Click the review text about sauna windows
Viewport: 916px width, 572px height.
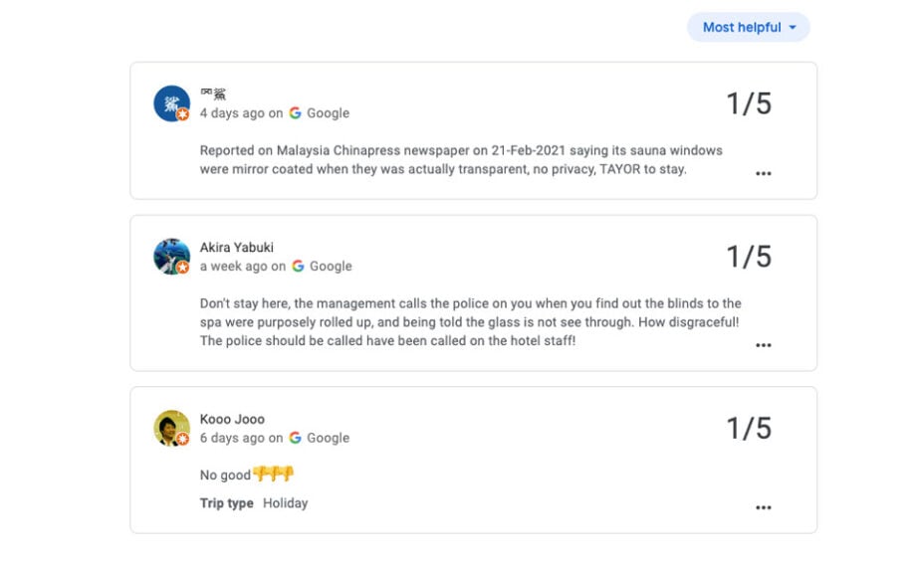pos(461,160)
